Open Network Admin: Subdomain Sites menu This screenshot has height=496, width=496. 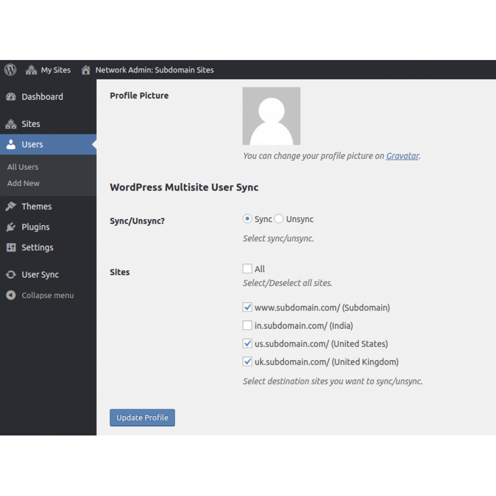[x=147, y=69]
